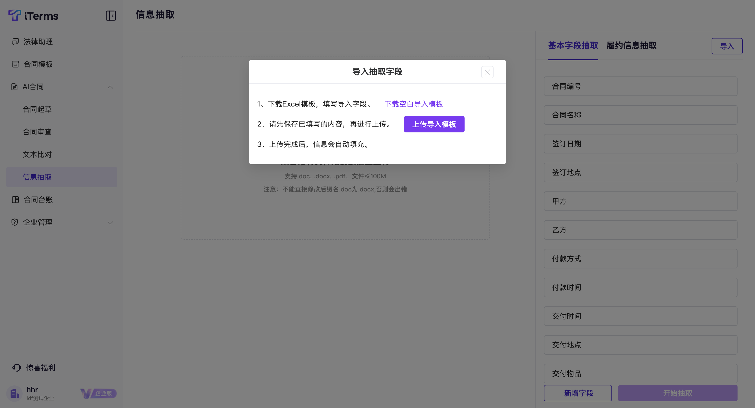Click the 下载空白导入模板 link
The width and height of the screenshot is (755, 408).
click(413, 104)
